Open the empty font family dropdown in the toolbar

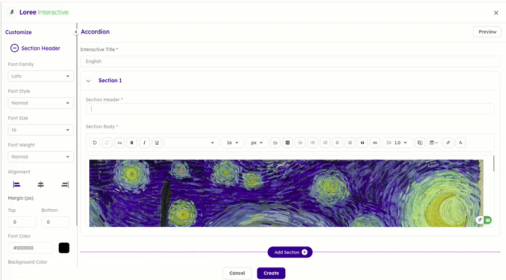coord(192,143)
